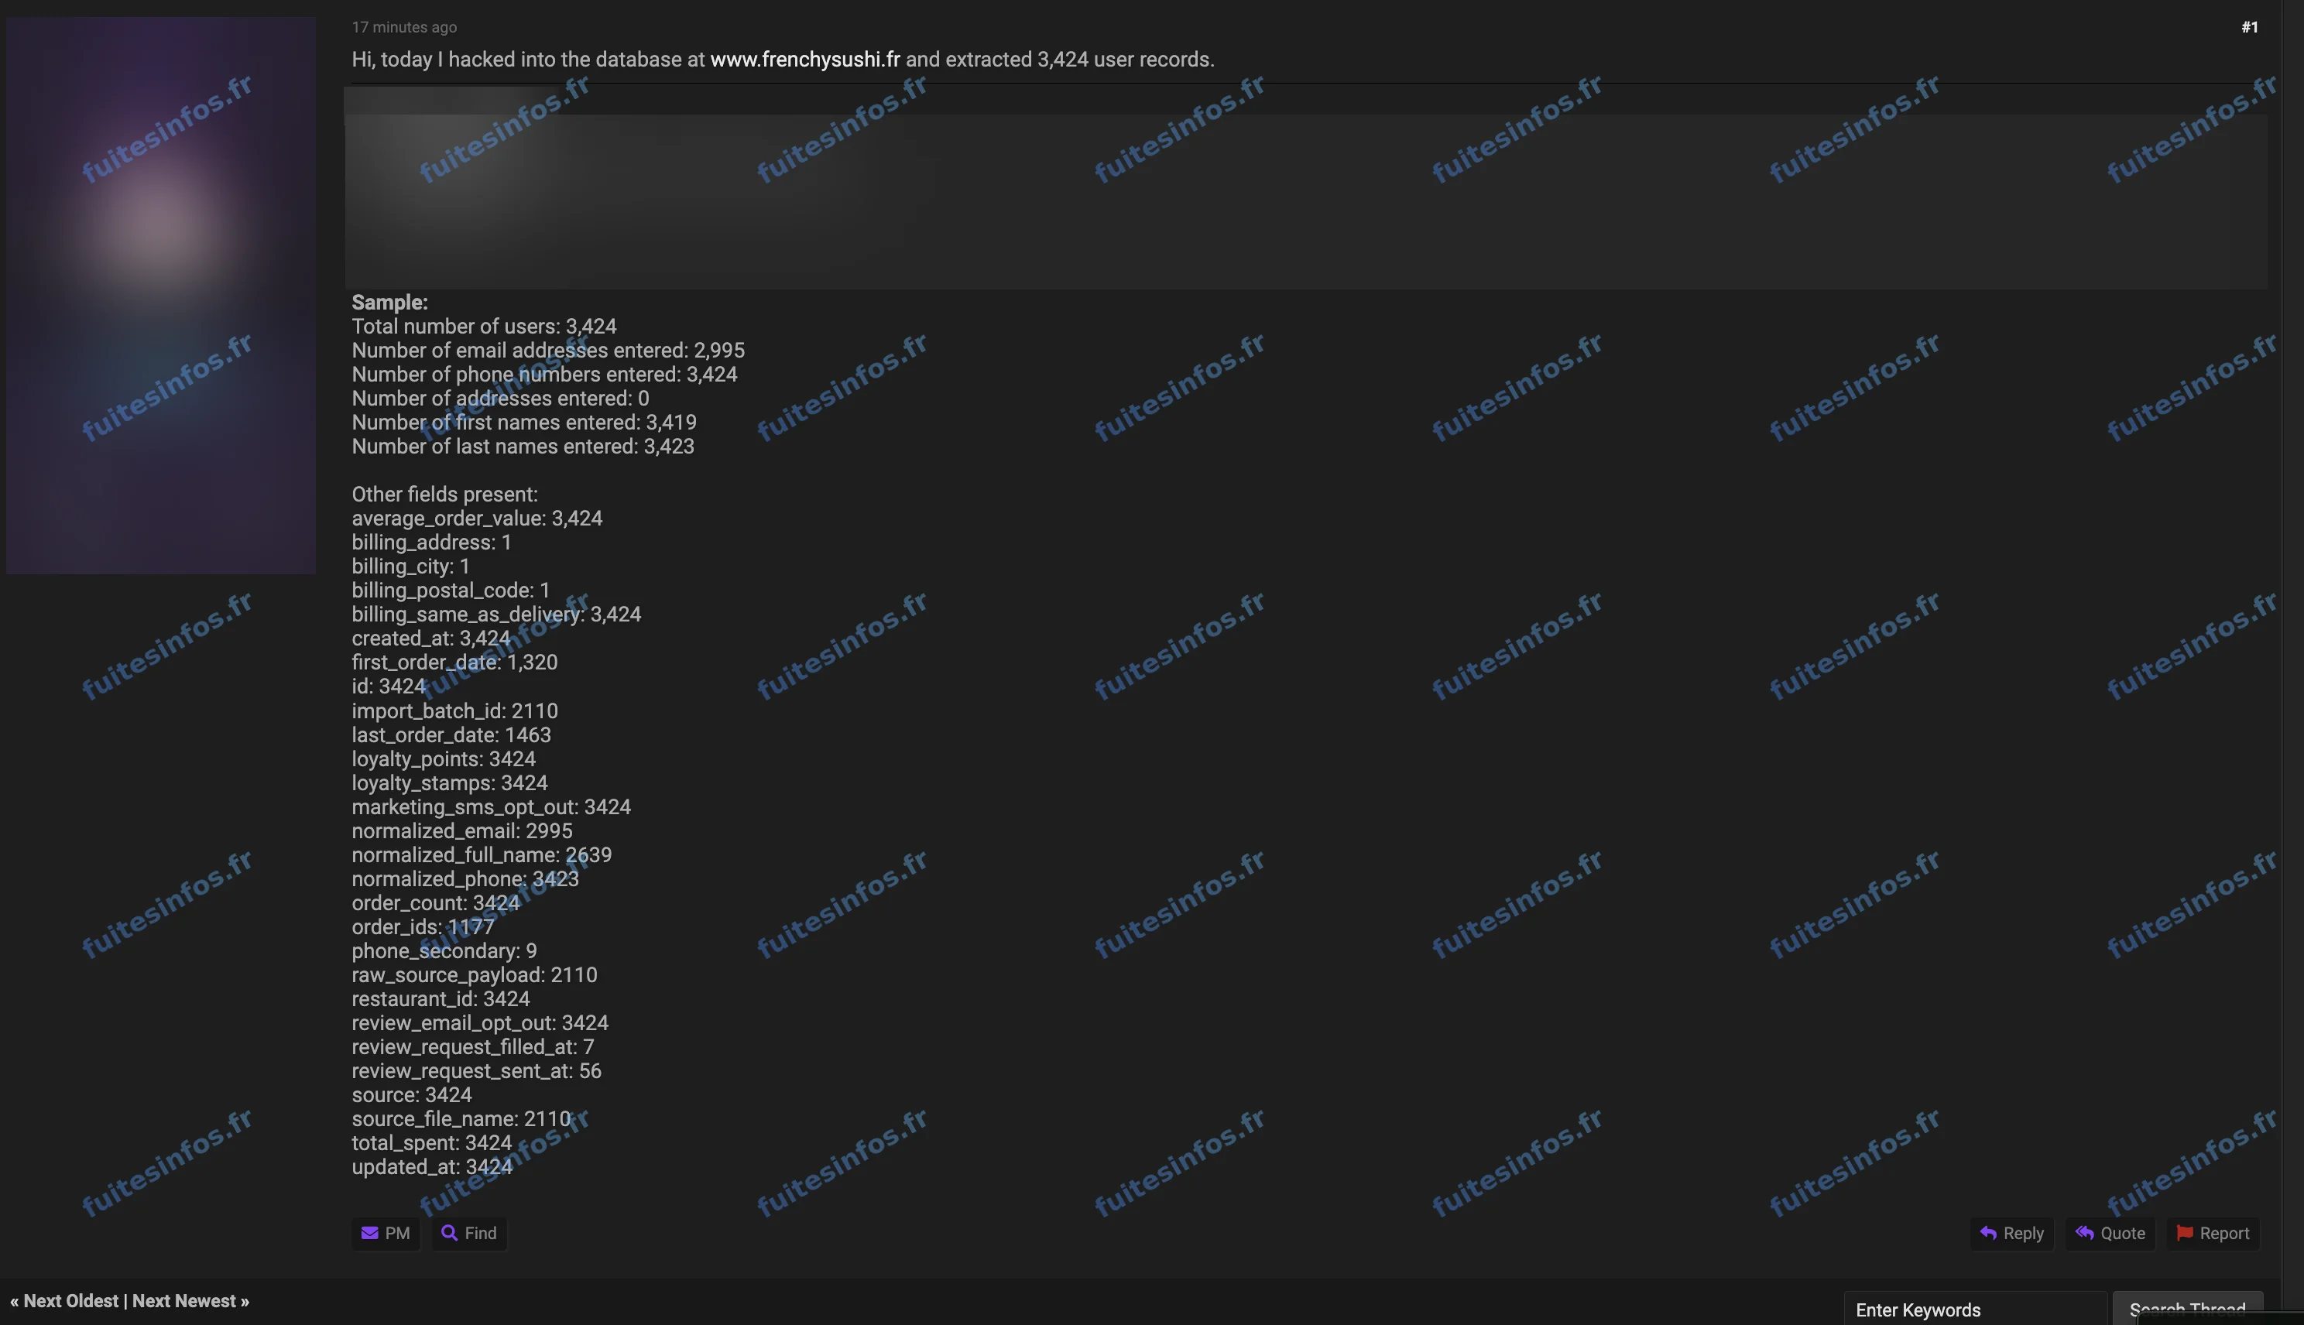This screenshot has width=2304, height=1325.
Task: Go to Next Oldest thread
Action: [x=71, y=1300]
